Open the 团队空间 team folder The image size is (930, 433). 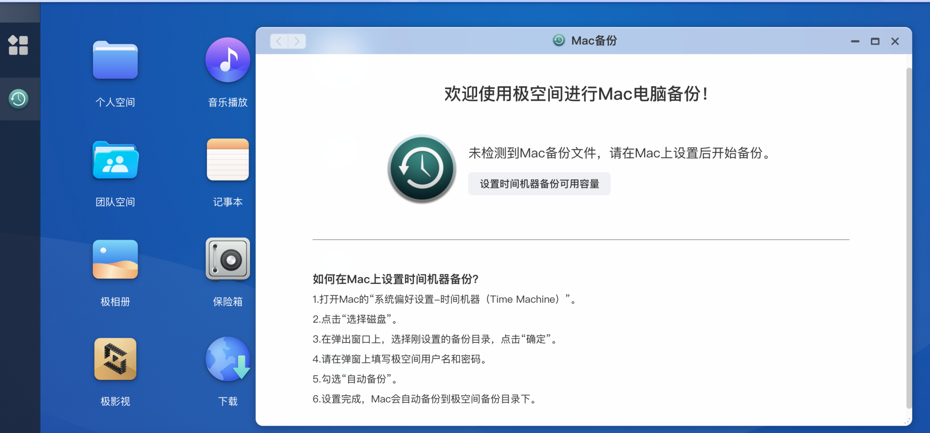[115, 160]
